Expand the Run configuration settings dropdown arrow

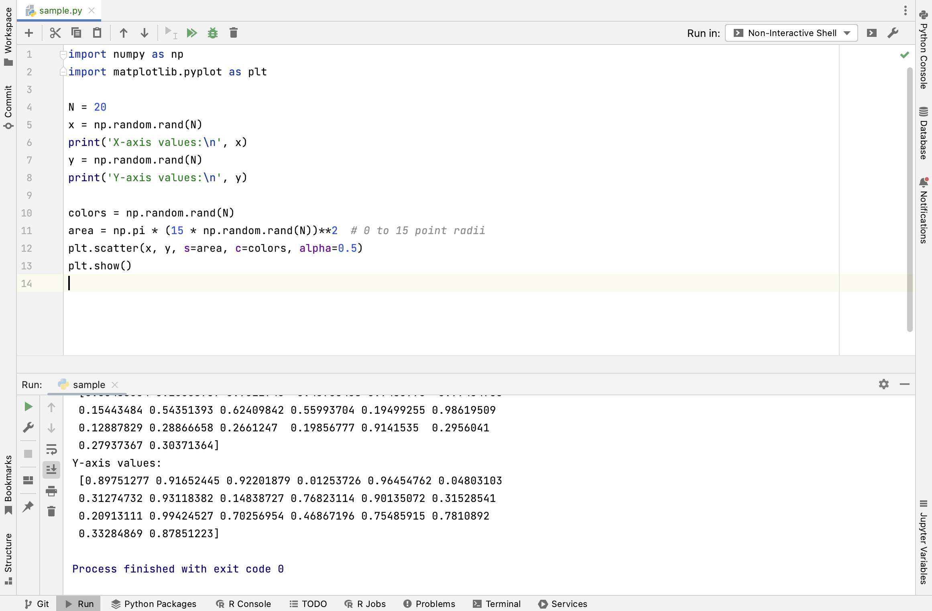tap(847, 33)
